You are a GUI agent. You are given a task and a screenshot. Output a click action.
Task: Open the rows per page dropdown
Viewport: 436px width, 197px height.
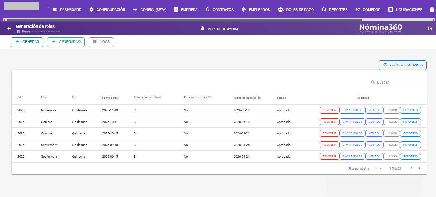[x=379, y=168]
